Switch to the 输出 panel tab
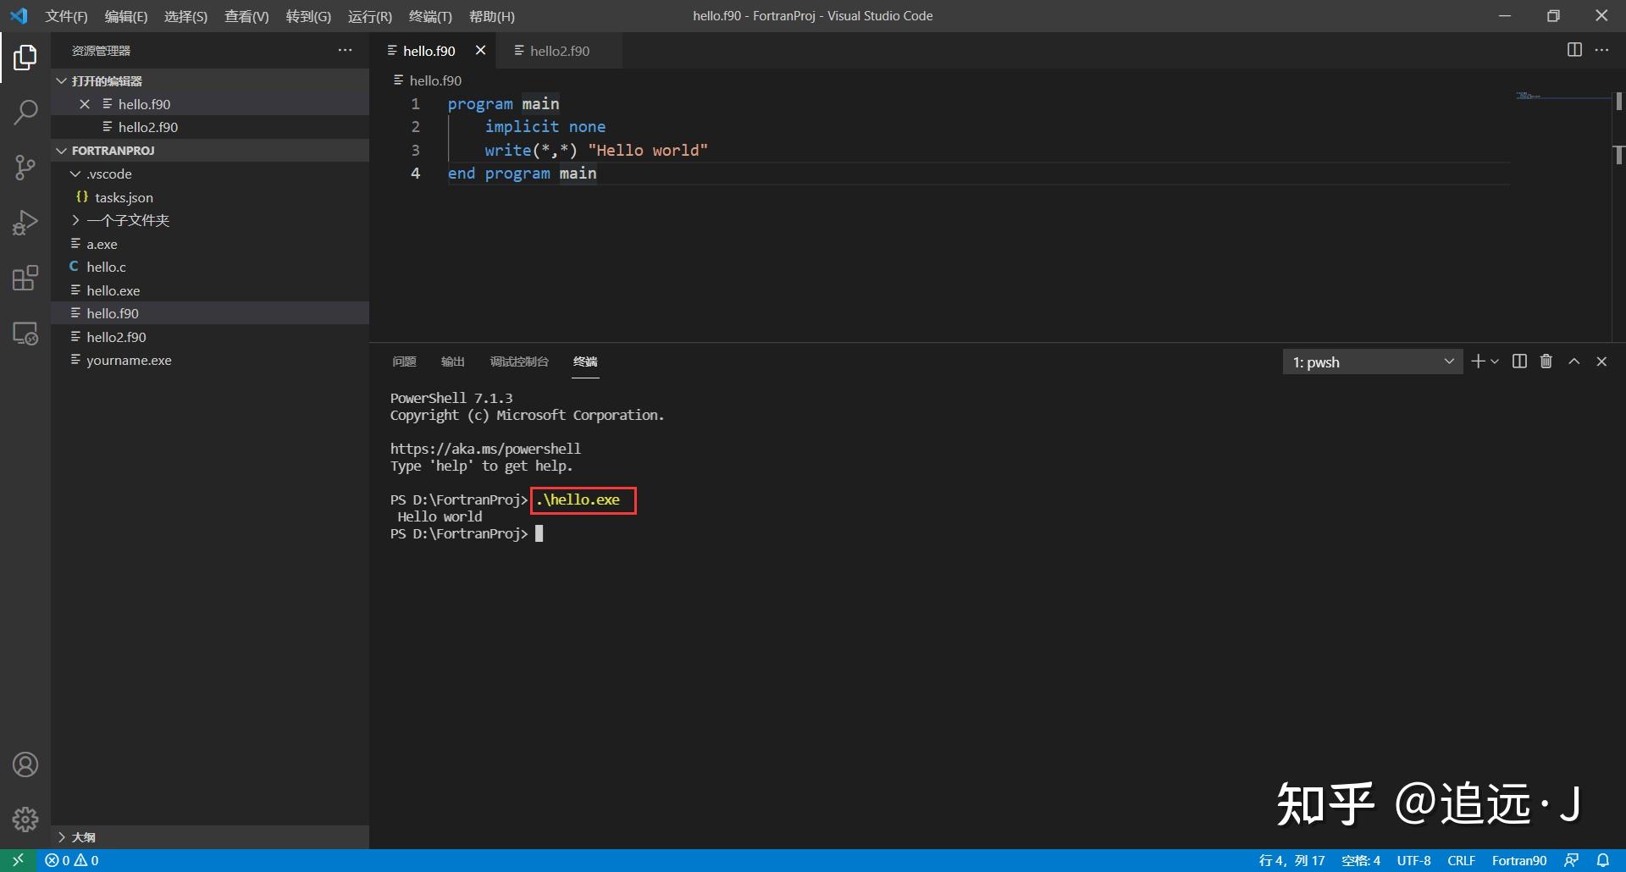1626x872 pixels. 453,361
